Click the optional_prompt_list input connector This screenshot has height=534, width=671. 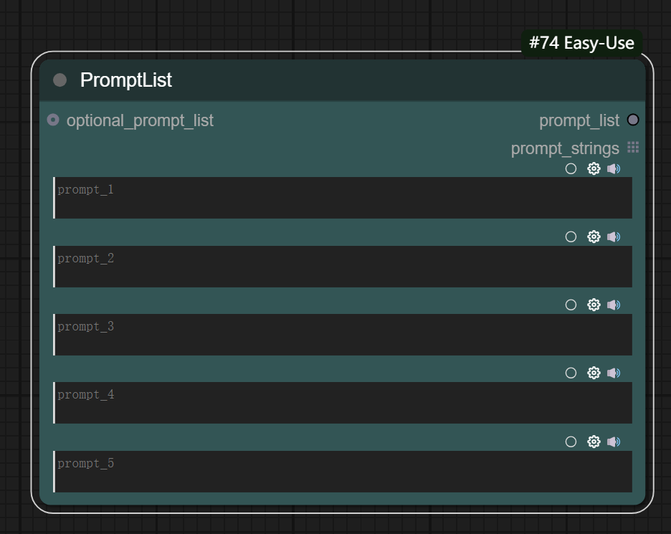pyautogui.click(x=53, y=120)
